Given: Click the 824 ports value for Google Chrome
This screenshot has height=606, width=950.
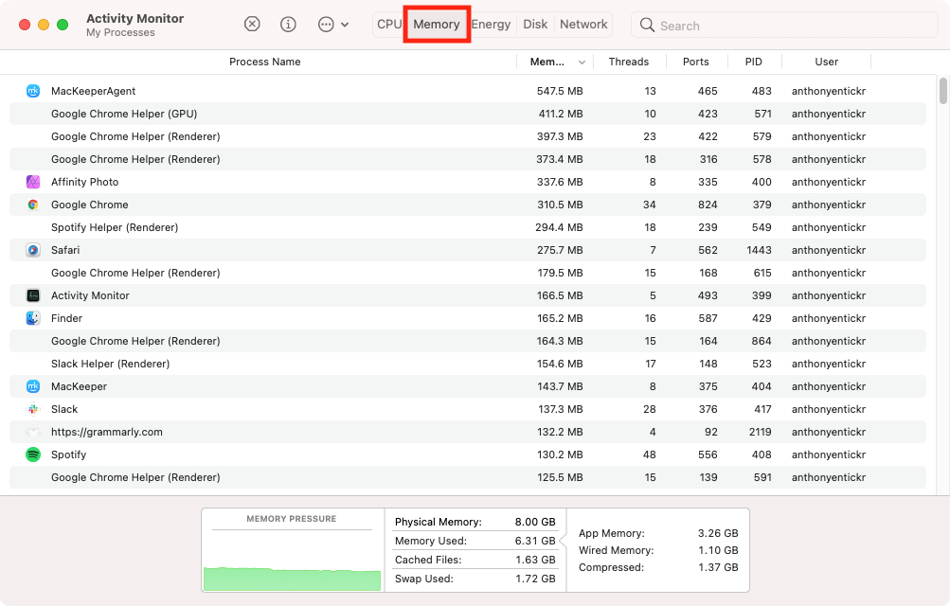Looking at the screenshot, I should [707, 205].
